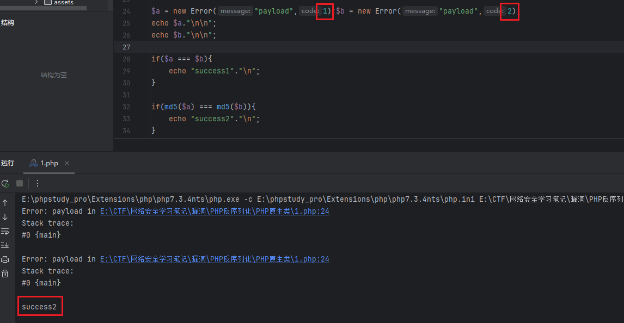Close the 1.php run tab

pyautogui.click(x=67, y=163)
